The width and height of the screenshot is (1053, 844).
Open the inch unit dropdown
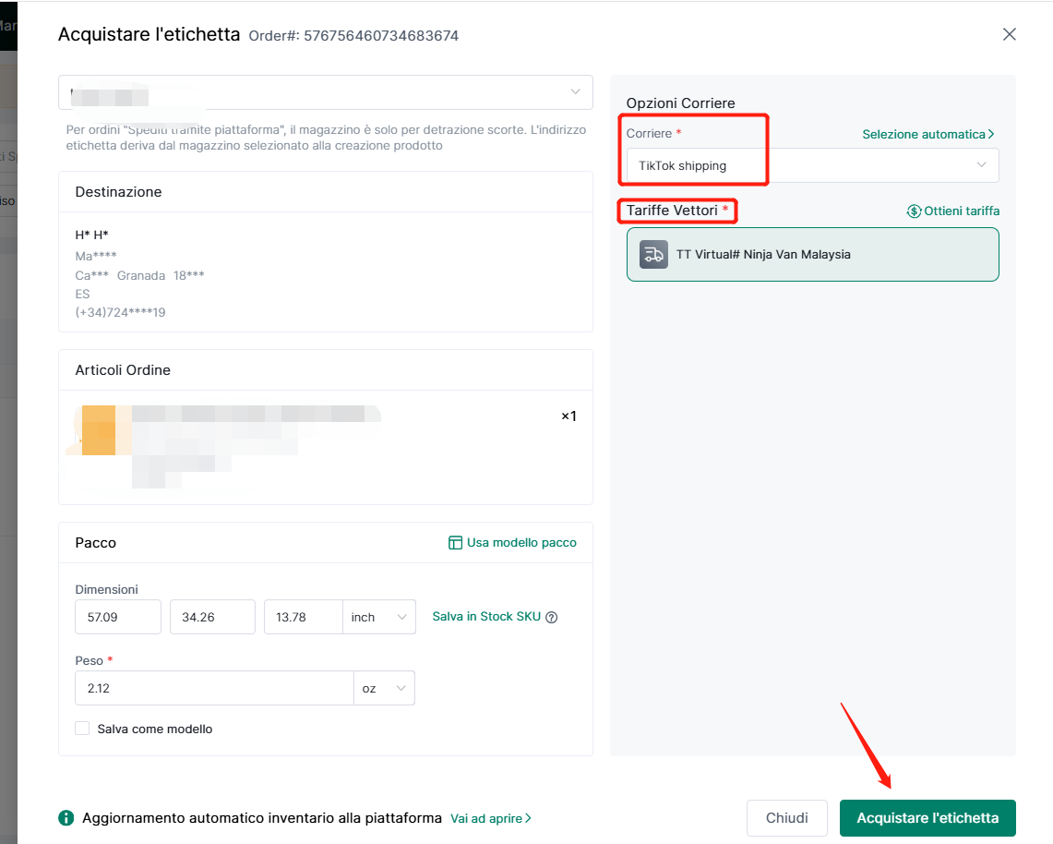click(x=379, y=617)
